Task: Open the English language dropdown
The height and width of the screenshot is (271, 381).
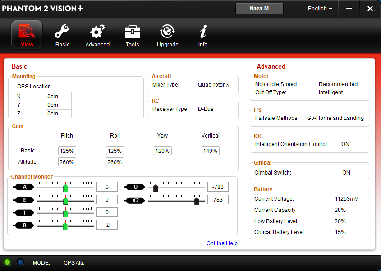Action: tap(320, 9)
